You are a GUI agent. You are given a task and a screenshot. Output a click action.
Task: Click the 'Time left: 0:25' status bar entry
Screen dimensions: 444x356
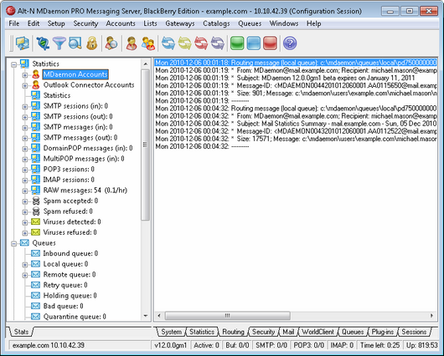[x=379, y=345]
